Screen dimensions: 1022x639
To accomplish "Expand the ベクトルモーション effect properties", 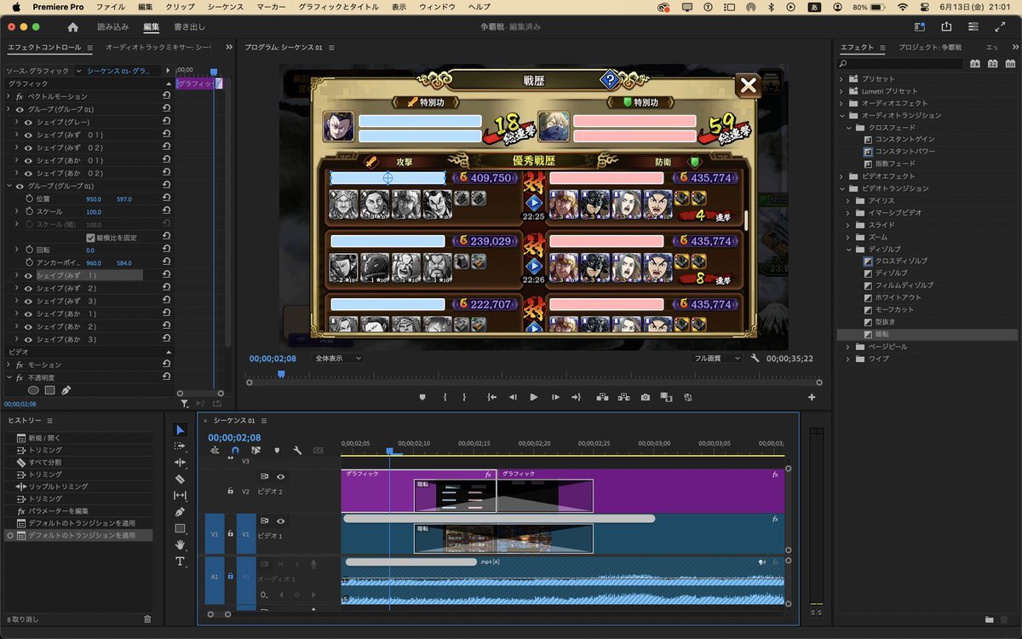I will click(x=9, y=96).
